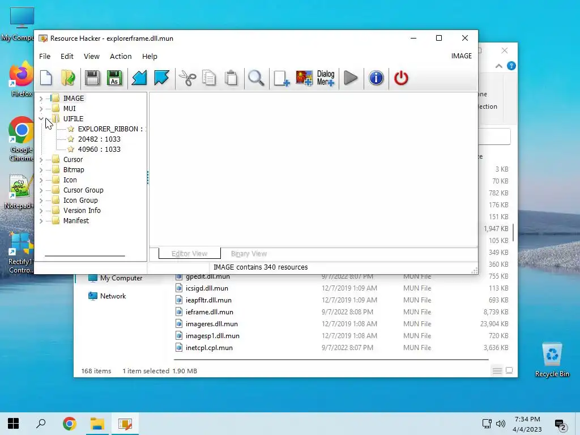The image size is (580, 435).
Task: Launch Chrome from the taskbar
Action: click(x=69, y=424)
